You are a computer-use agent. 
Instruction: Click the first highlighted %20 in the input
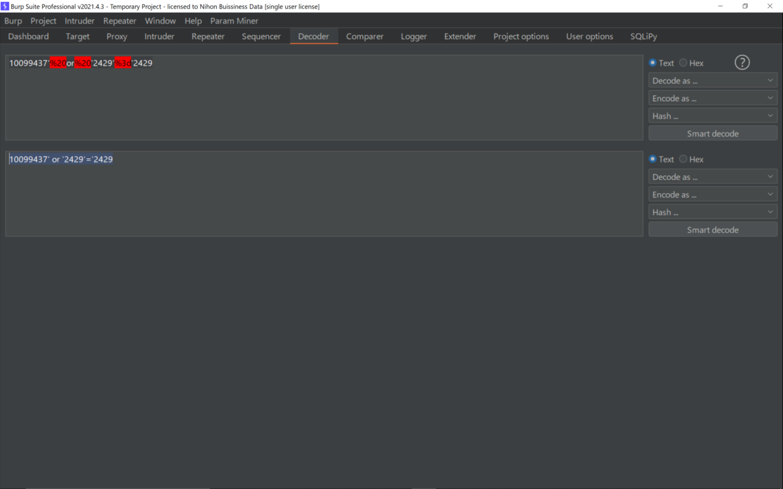(58, 63)
